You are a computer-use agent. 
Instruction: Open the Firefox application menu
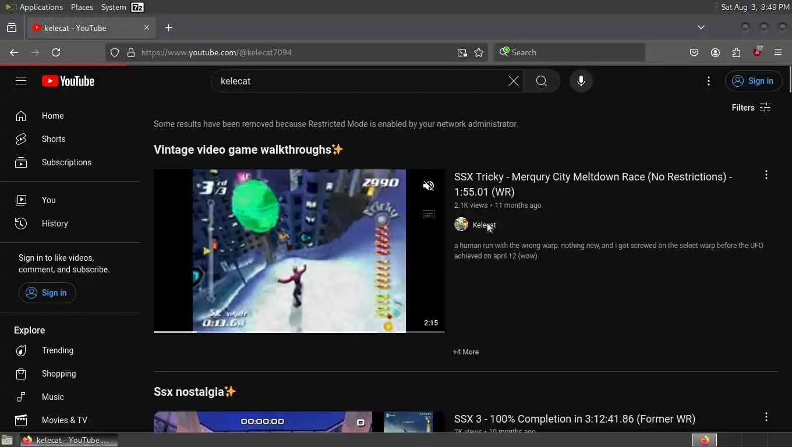(778, 52)
